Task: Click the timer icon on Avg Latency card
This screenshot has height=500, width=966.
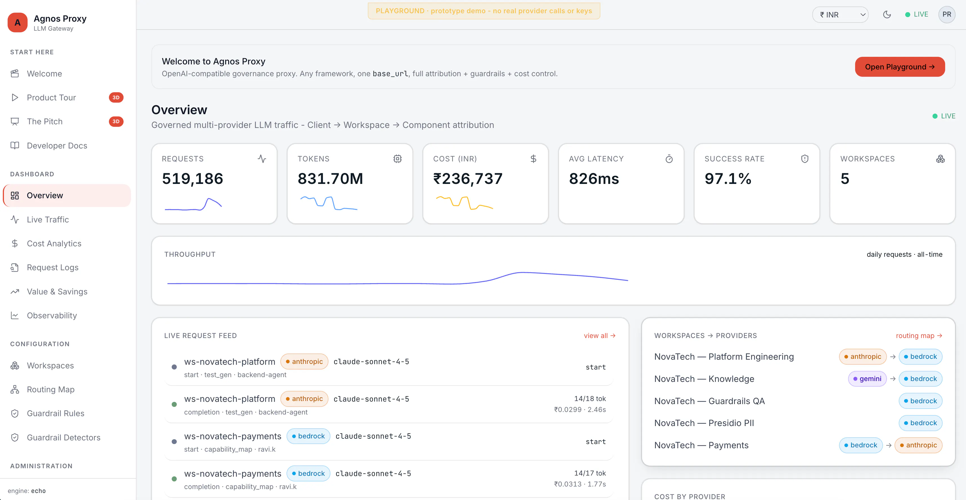Action: [x=669, y=159]
